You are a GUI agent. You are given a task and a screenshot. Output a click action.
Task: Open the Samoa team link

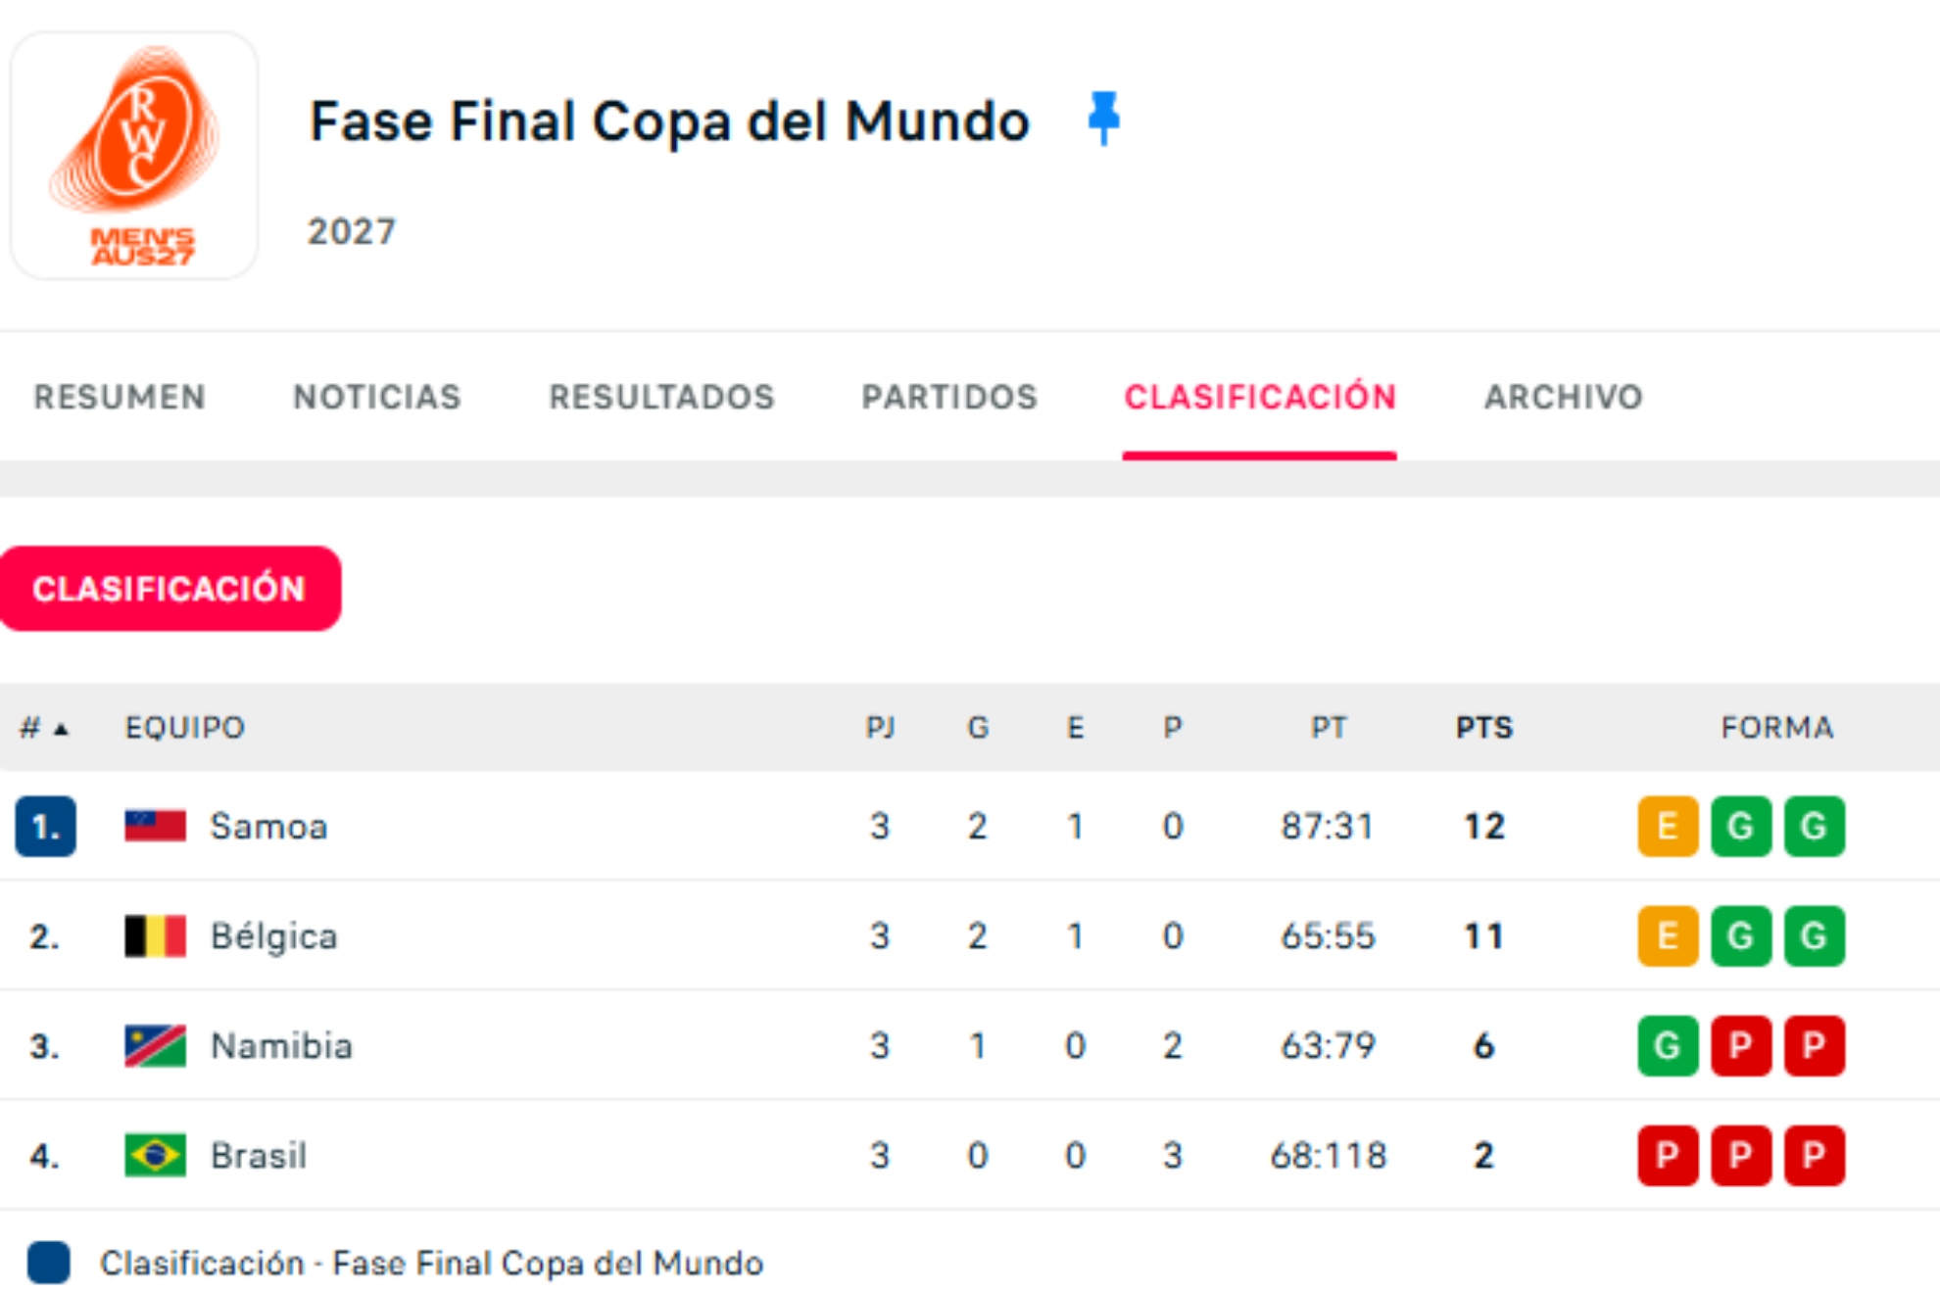tap(268, 826)
